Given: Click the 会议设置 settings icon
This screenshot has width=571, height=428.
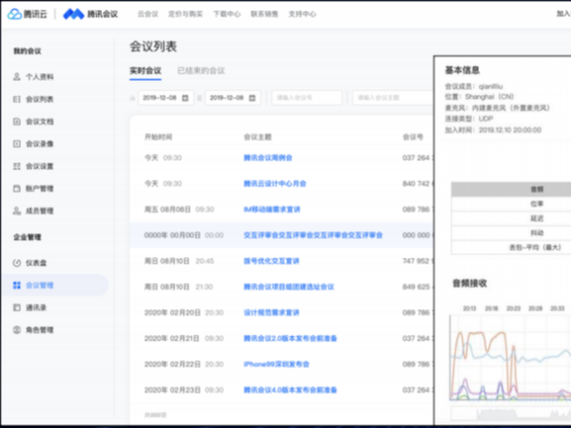Looking at the screenshot, I should click(x=16, y=165).
